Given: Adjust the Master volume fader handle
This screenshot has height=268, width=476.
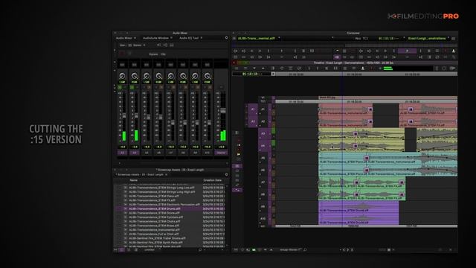Looking at the screenshot, I should [x=223, y=111].
